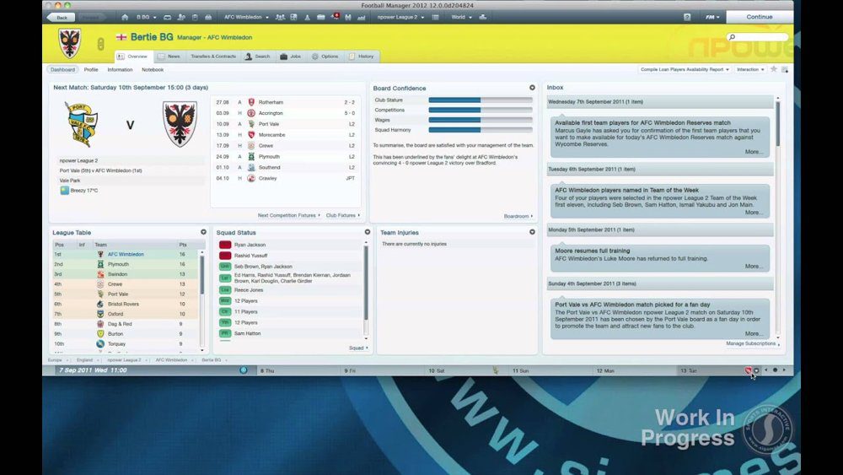Click the help question mark icon

tap(687, 17)
